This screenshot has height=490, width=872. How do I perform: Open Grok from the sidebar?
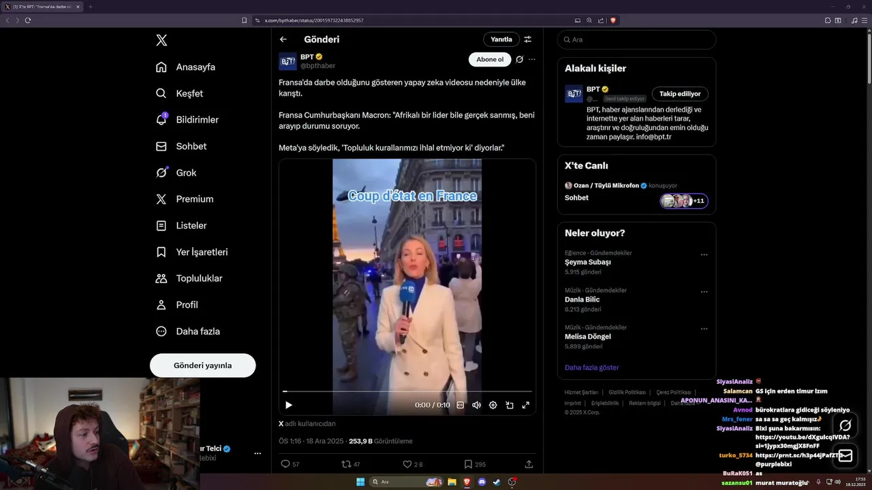(x=176, y=173)
